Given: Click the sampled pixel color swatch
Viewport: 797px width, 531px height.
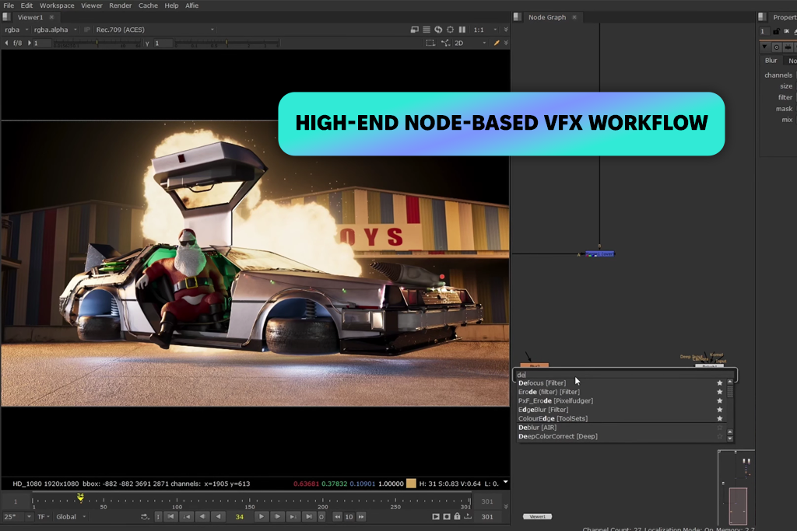Looking at the screenshot, I should click(x=411, y=484).
